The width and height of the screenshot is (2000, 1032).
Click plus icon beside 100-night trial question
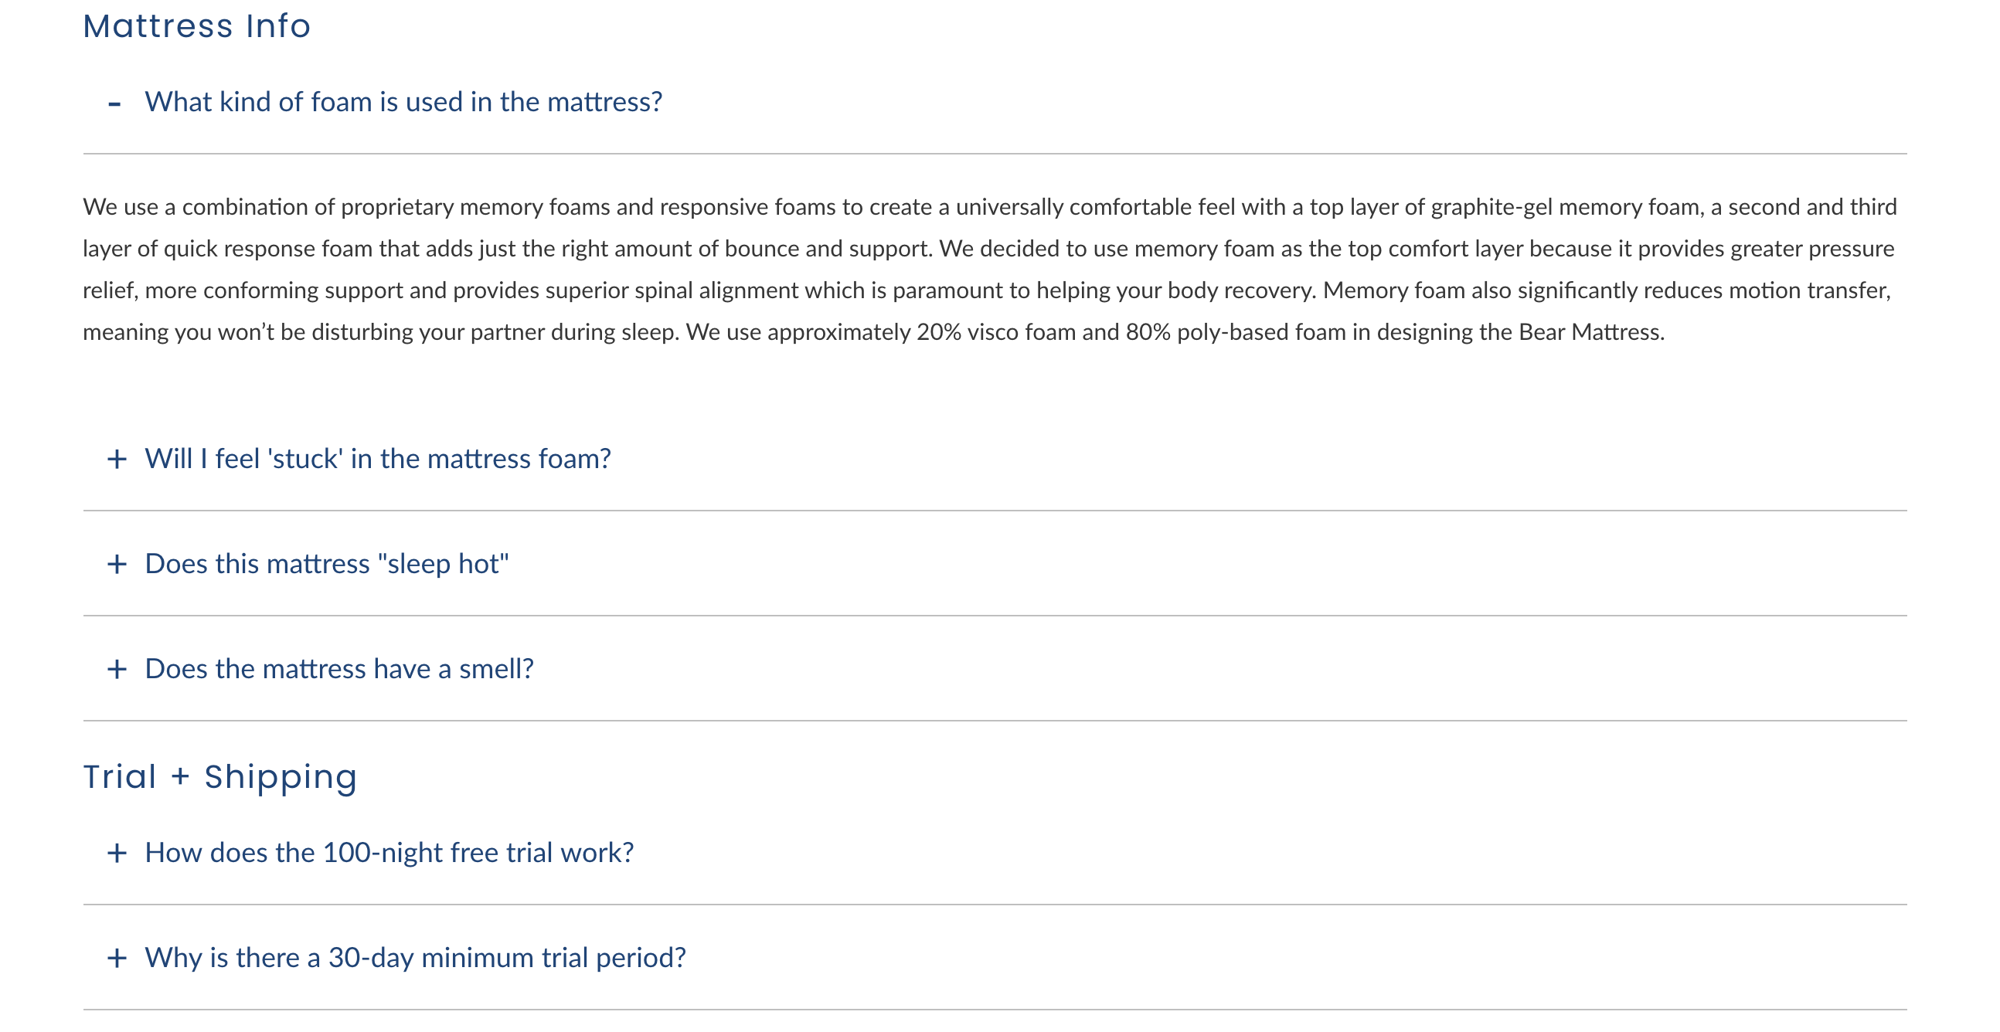tap(117, 853)
